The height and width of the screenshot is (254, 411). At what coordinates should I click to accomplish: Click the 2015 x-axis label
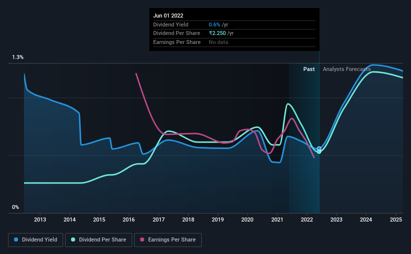coord(99,219)
